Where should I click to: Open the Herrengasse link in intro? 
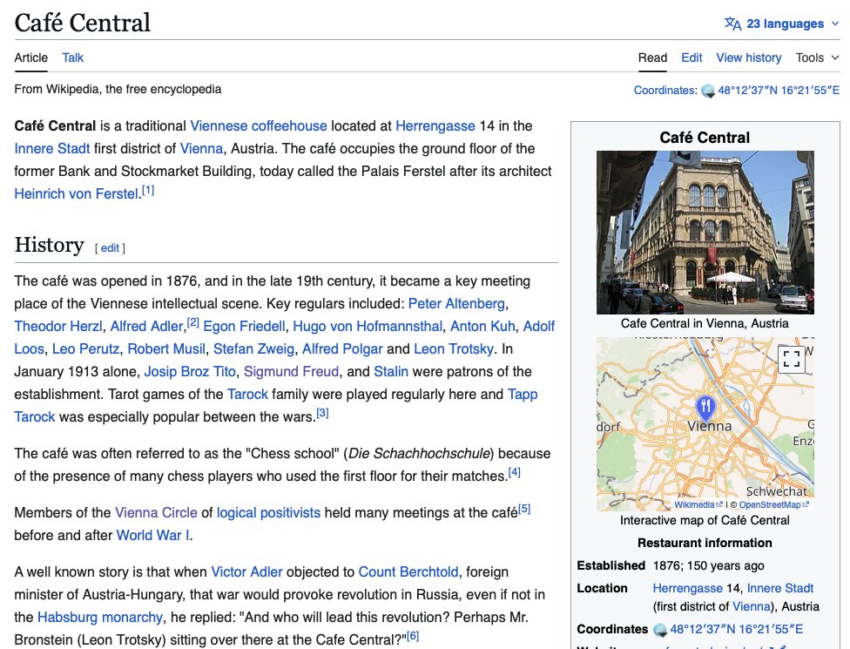[x=435, y=125]
